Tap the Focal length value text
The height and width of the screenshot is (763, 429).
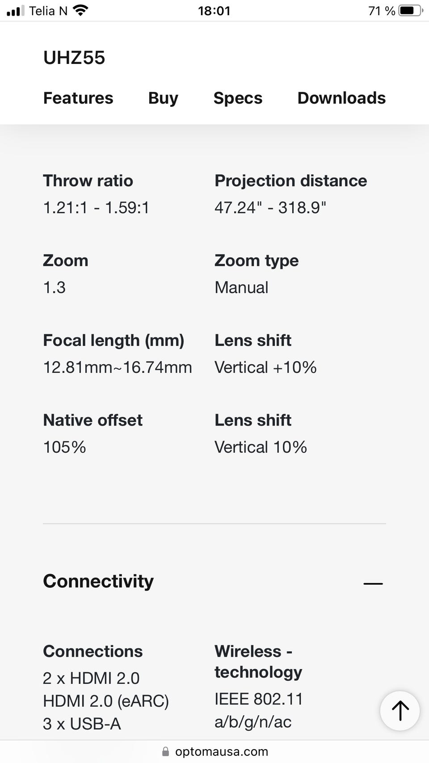coord(118,367)
